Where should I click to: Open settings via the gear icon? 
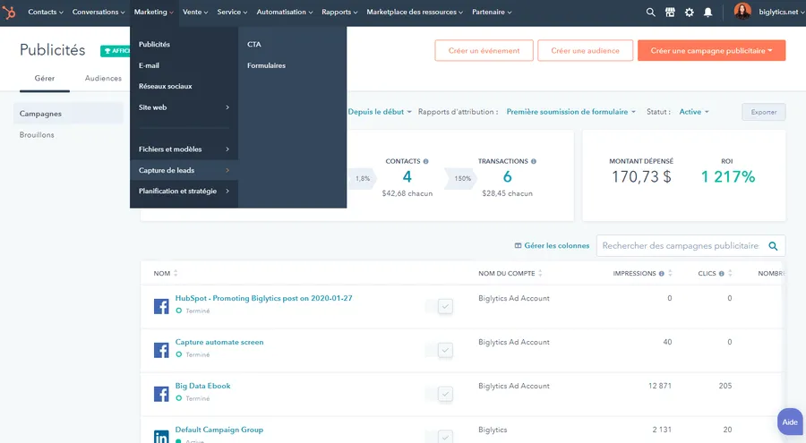689,13
